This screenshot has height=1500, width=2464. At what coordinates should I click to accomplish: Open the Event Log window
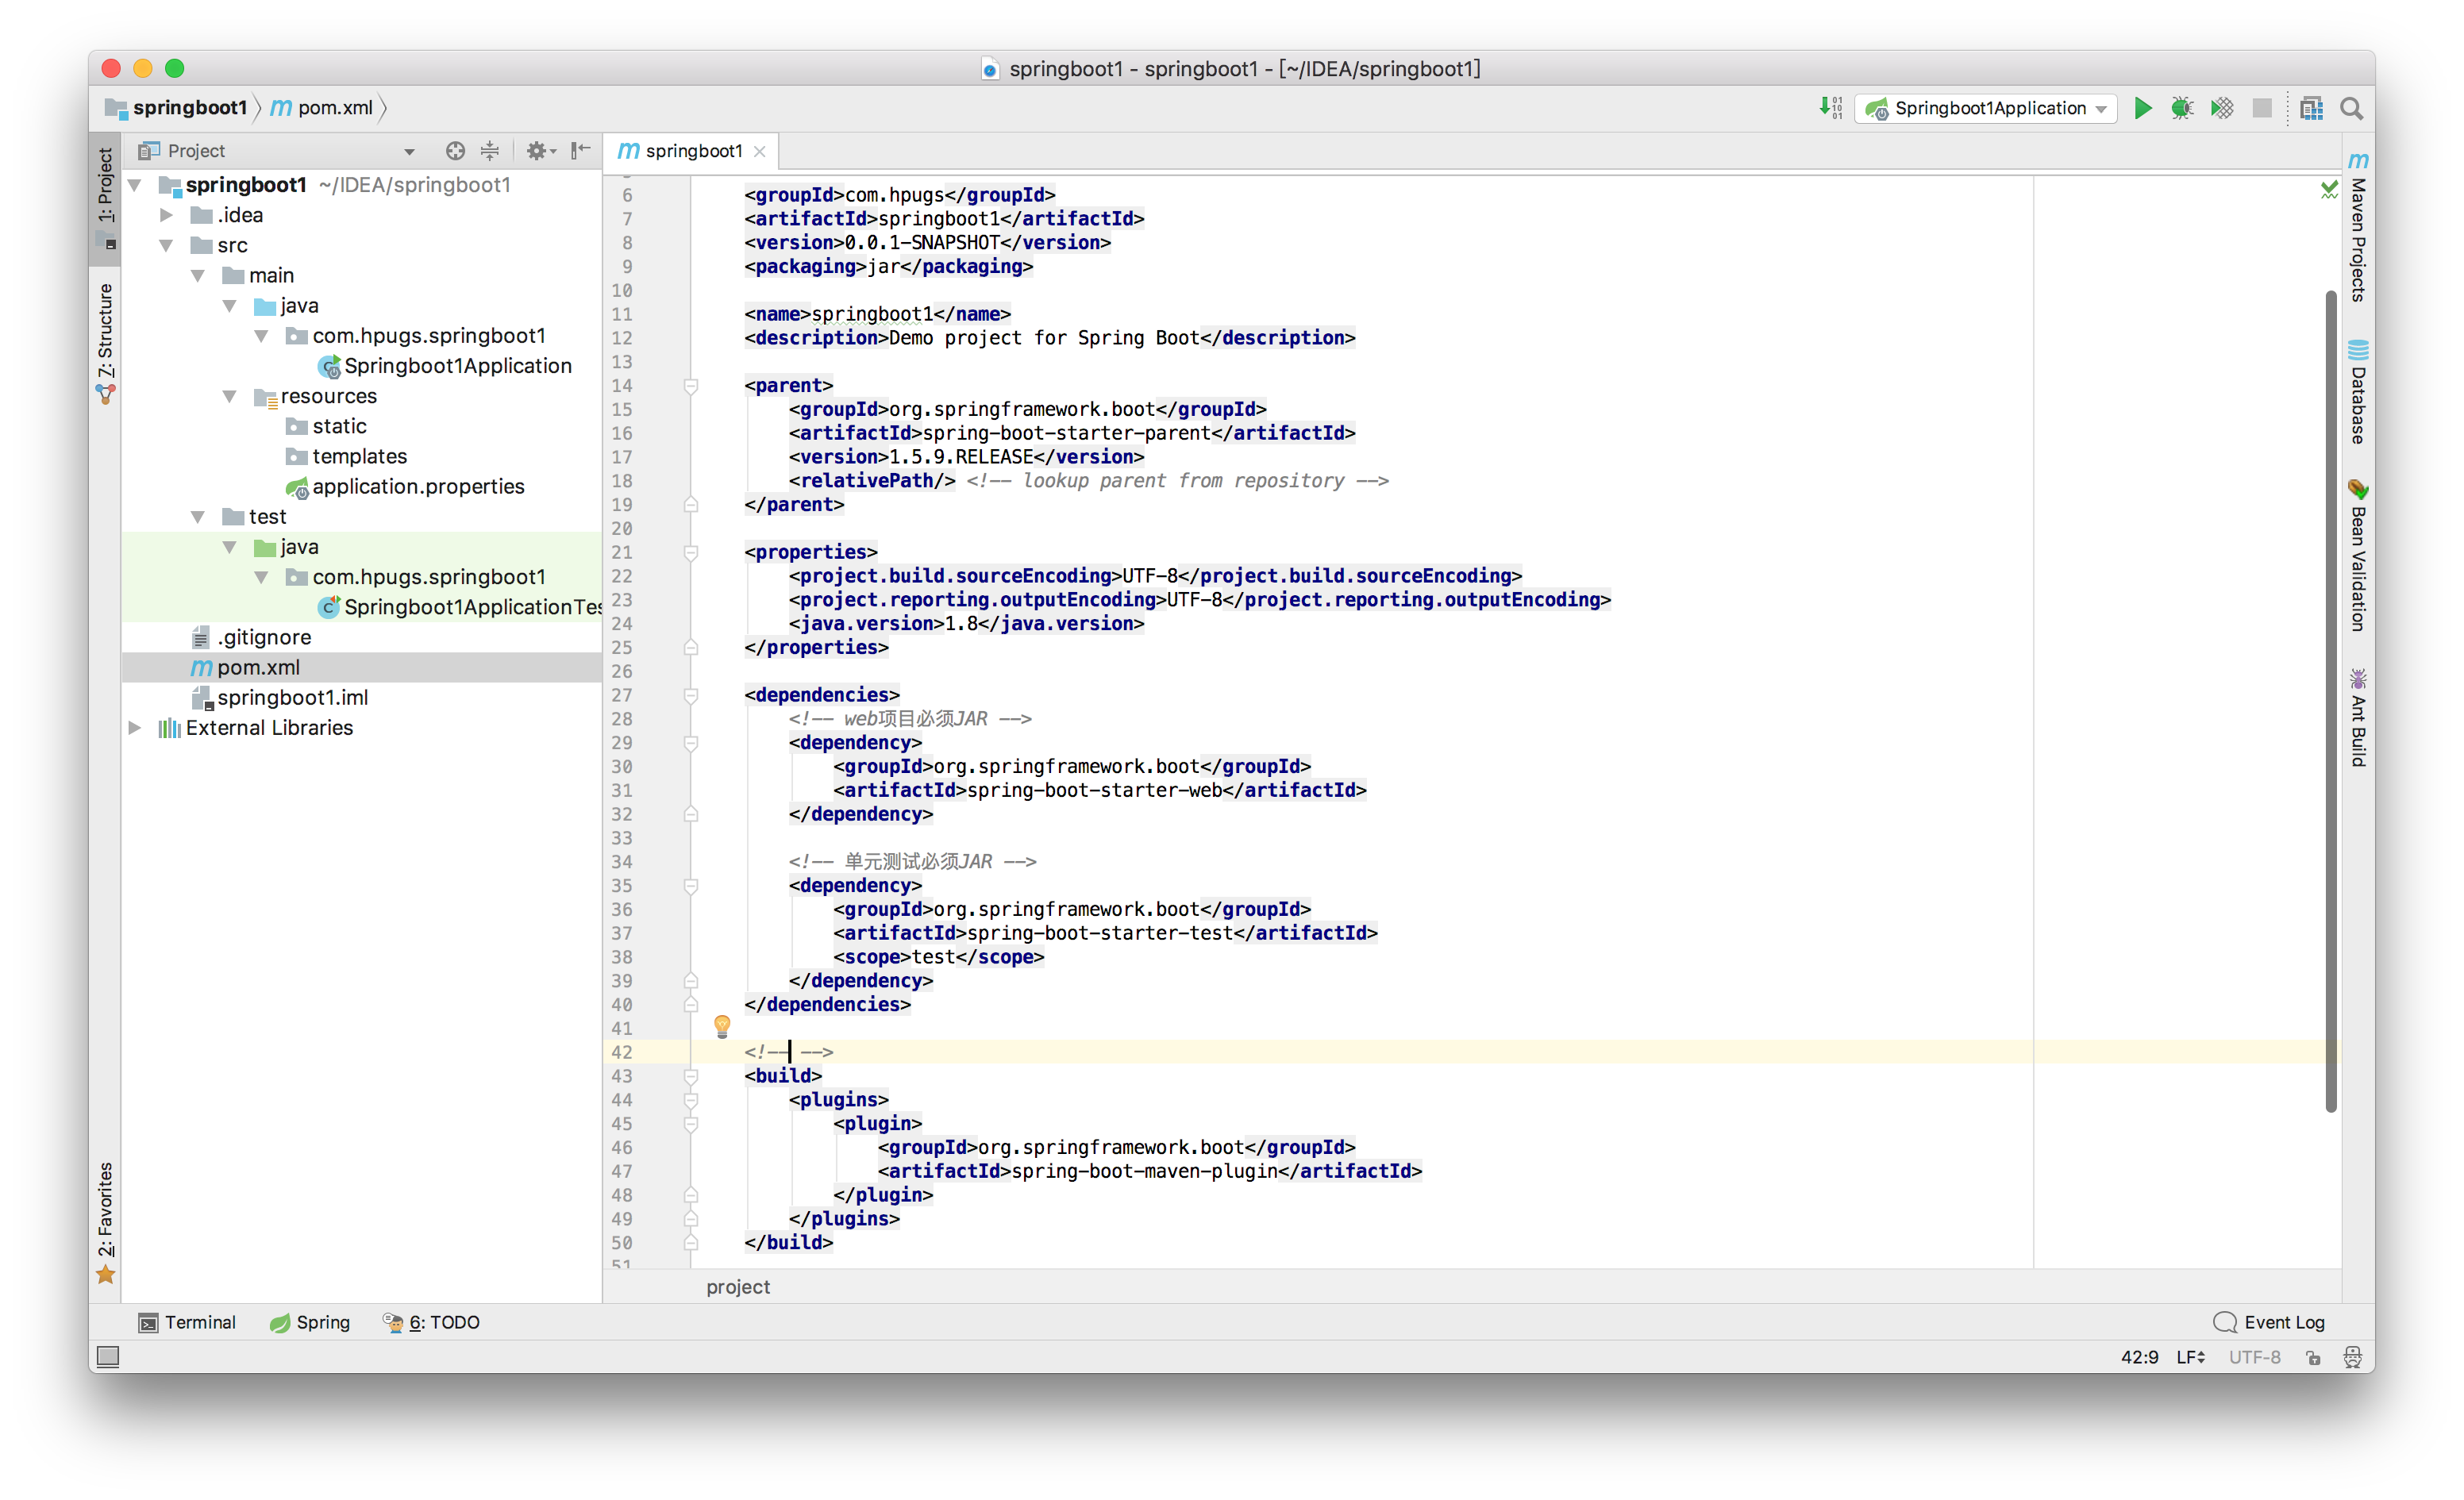[2269, 1322]
